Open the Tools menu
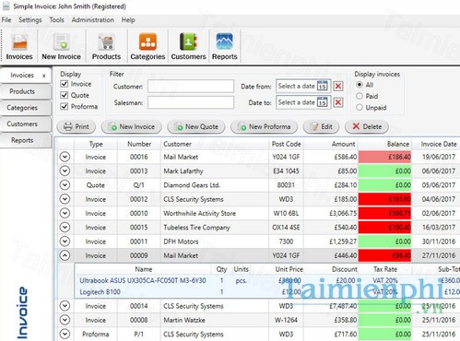The image size is (460, 341). (x=57, y=20)
